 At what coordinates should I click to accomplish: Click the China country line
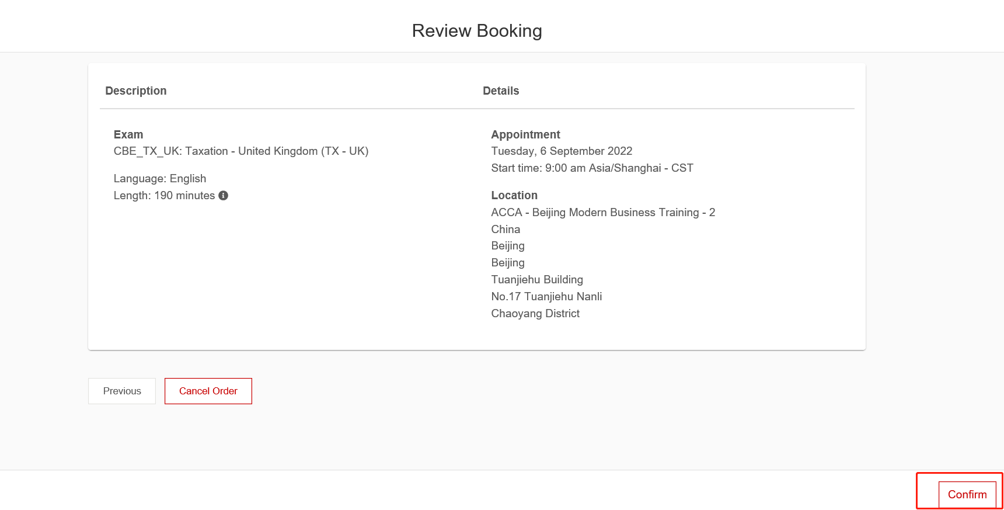coord(506,230)
